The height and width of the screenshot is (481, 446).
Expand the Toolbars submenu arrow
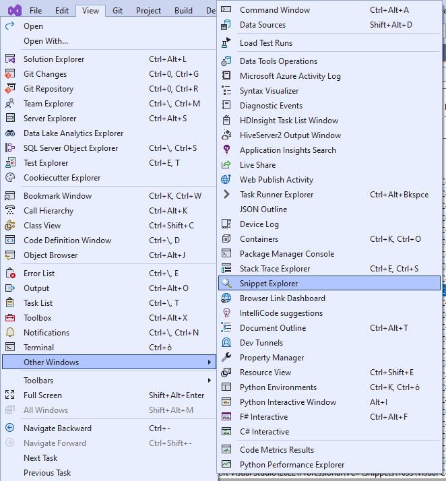[210, 381]
